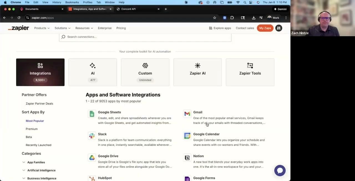Sort apps by Premium
Viewport: 355px width, 181px height.
point(31,129)
